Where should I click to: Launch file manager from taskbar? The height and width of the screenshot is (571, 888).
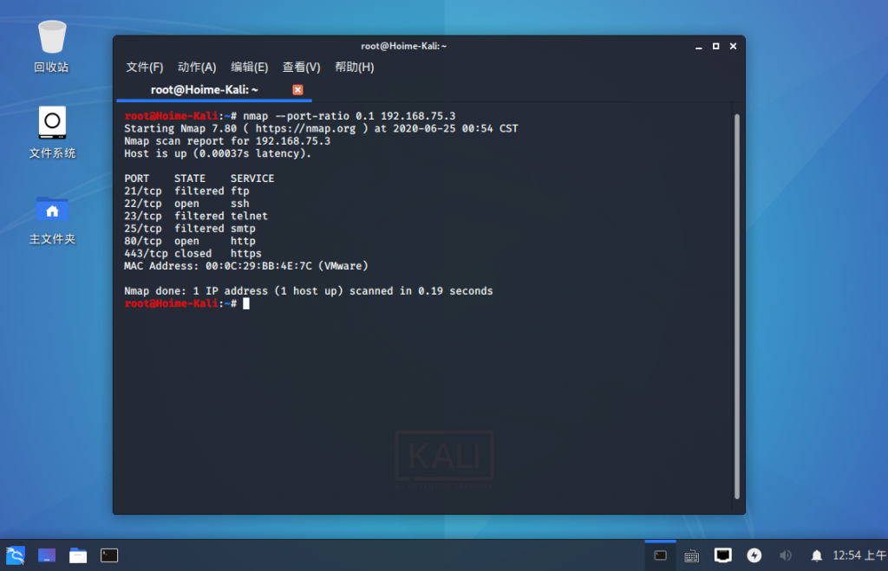77,555
